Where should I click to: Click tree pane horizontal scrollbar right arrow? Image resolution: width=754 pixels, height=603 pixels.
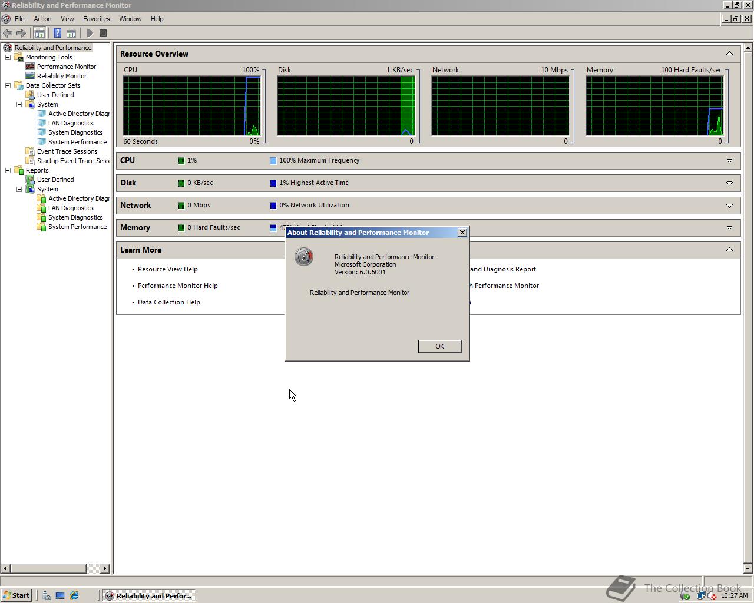pos(105,568)
